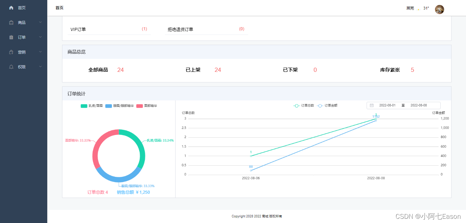
Task: Expand the 权限 menu chevron
Action: tap(40, 67)
